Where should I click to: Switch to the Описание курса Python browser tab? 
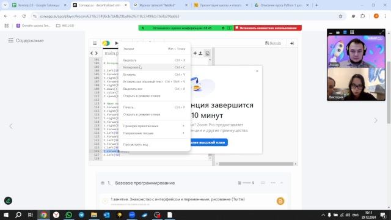(282, 5)
